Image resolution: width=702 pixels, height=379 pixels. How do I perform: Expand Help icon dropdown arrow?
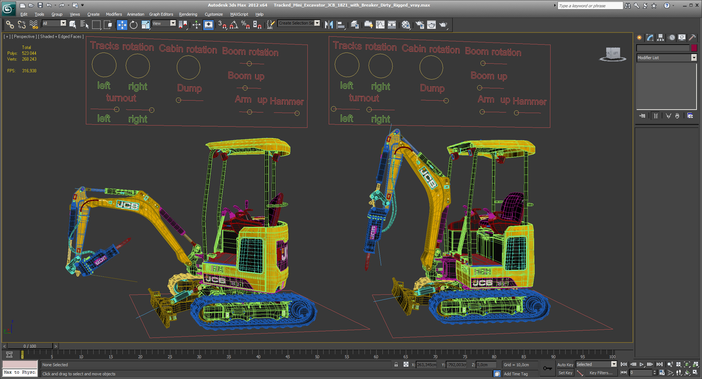tap(674, 6)
